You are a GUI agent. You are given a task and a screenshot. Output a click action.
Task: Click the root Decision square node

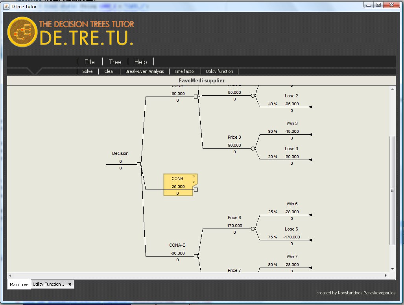click(x=139, y=164)
